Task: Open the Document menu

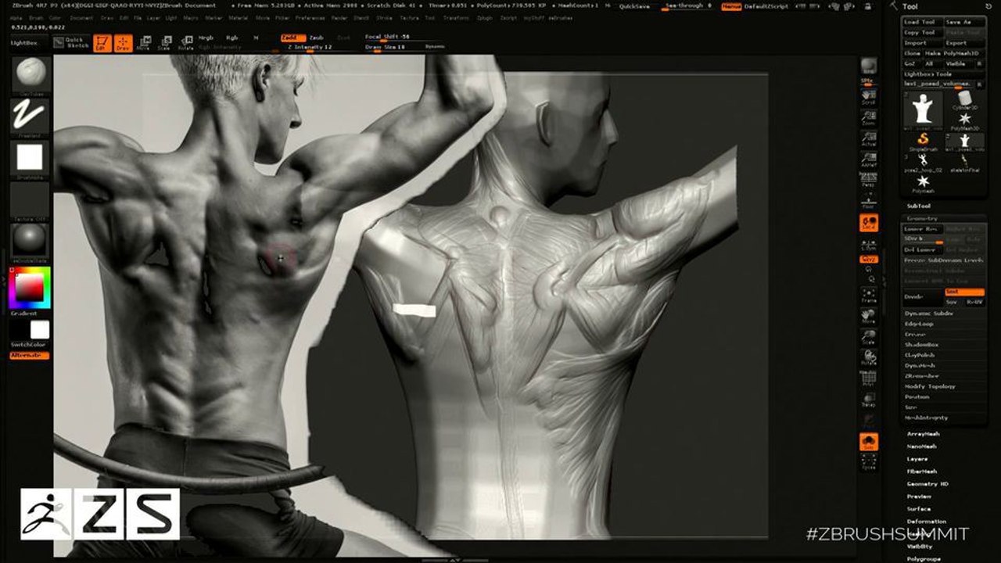Action: 81,17
